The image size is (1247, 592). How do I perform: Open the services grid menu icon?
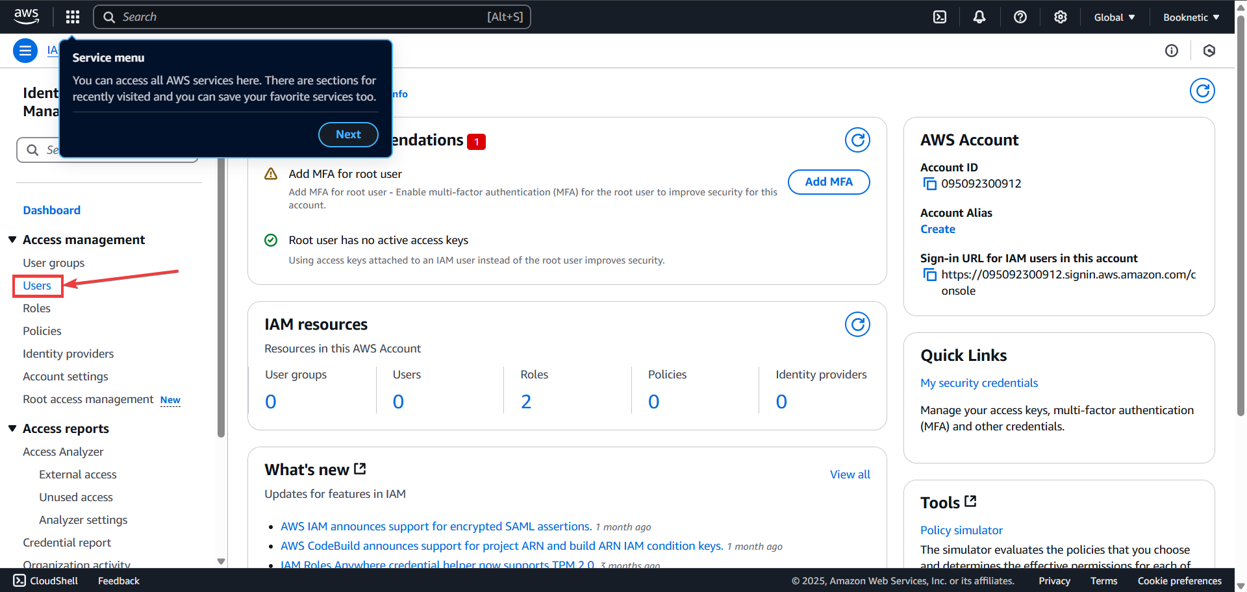(73, 17)
